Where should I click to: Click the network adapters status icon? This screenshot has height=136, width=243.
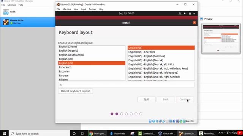pyautogui.click(x=161, y=121)
